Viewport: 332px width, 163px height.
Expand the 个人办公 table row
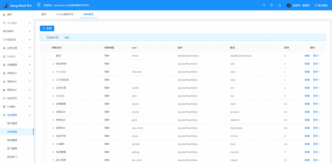coord(53,72)
